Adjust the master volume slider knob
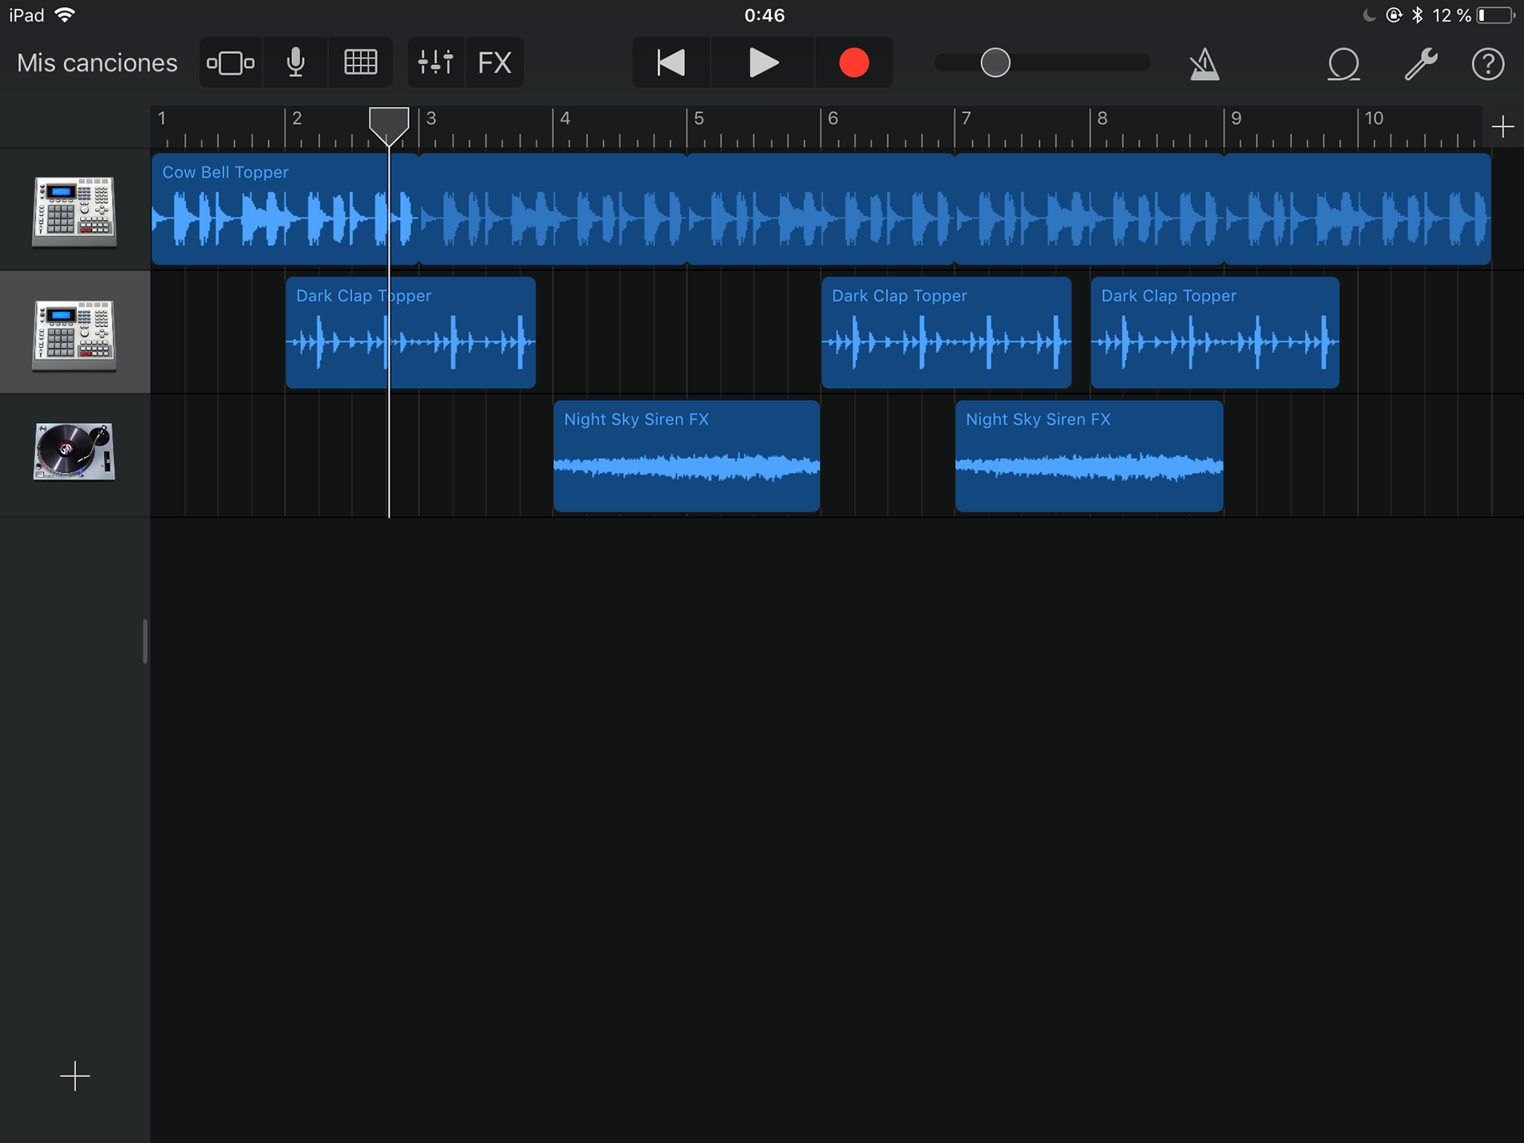1524x1143 pixels. (995, 62)
